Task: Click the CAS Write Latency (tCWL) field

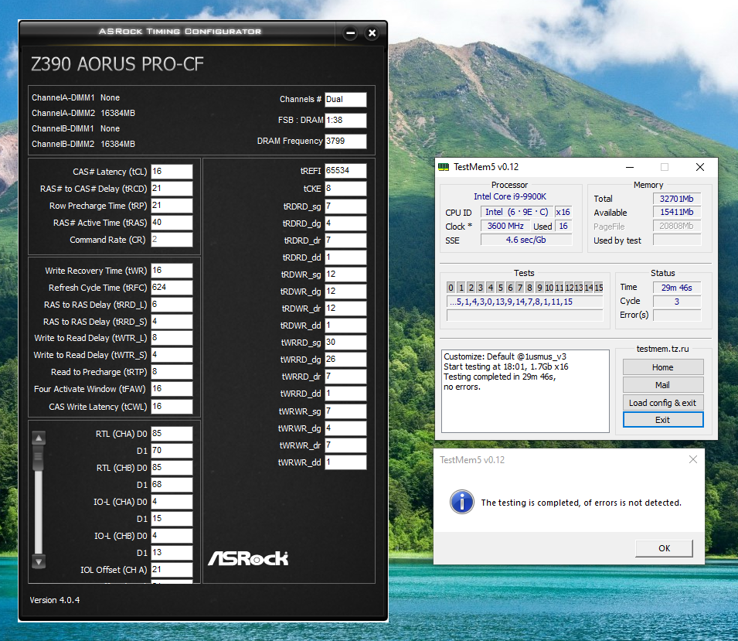Action: [x=172, y=407]
